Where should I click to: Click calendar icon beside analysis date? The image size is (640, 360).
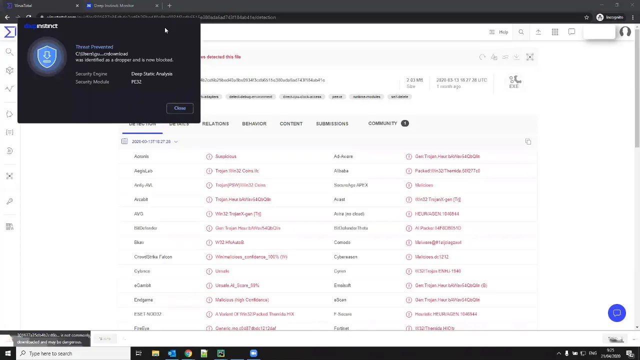pos(124,141)
